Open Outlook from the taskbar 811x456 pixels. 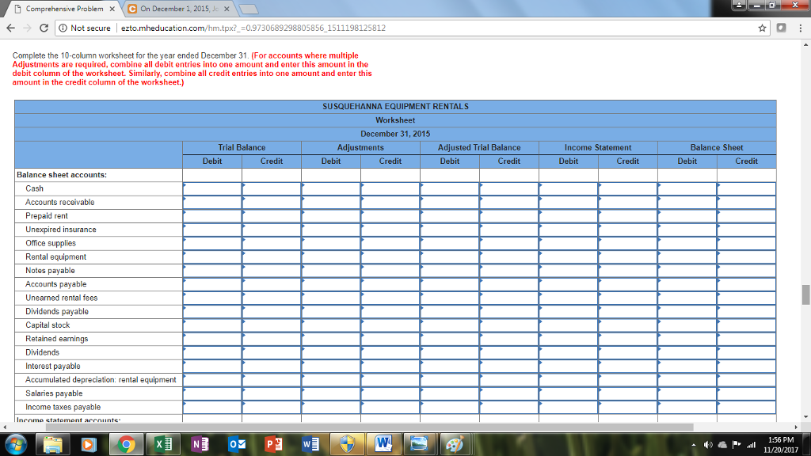point(238,443)
